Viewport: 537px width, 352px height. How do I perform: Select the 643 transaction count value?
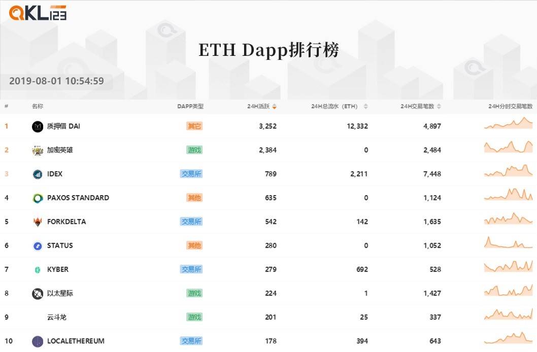point(435,341)
